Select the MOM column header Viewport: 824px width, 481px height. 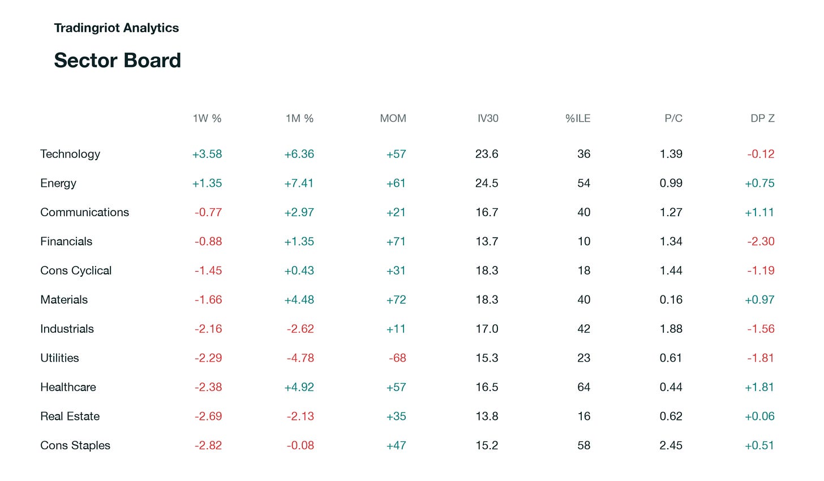393,118
